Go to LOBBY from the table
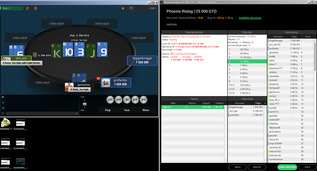Viewport: 317px width, 171px height. pyautogui.click(x=152, y=8)
